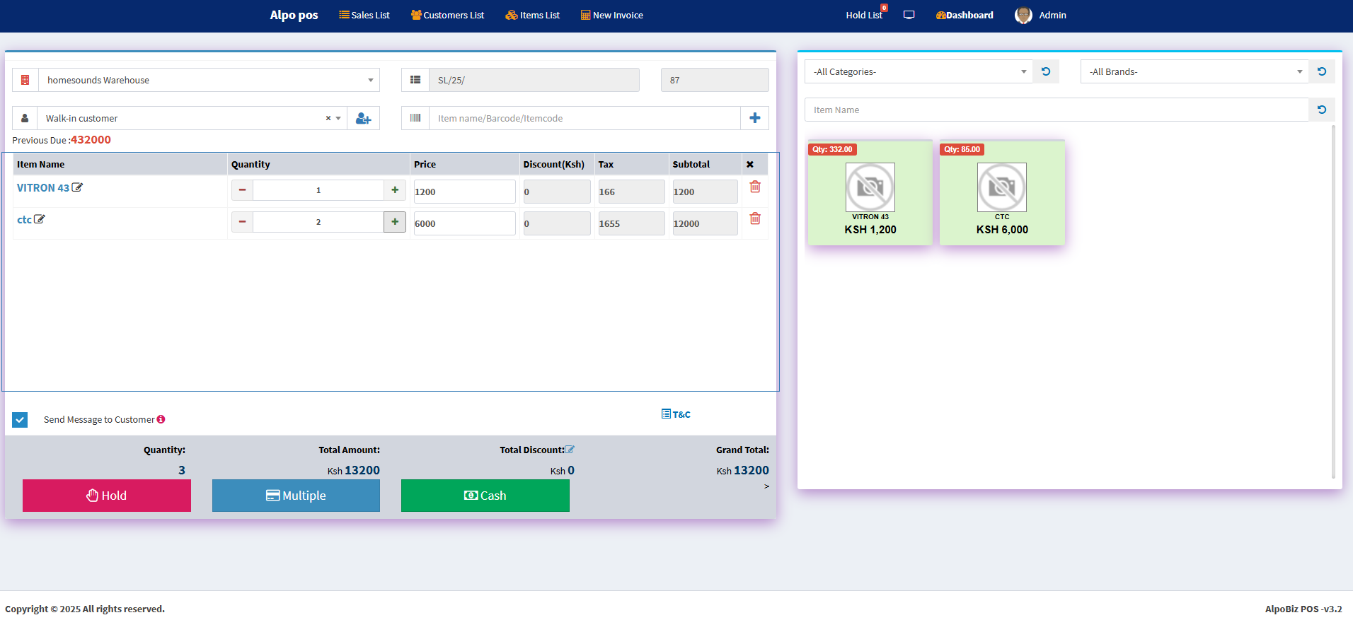1353x620 pixels.
Task: Put the sale on Hold
Action: click(107, 496)
